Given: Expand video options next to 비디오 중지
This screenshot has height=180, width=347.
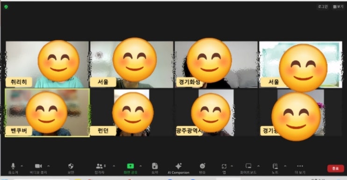Looking at the screenshot, I should (49, 166).
